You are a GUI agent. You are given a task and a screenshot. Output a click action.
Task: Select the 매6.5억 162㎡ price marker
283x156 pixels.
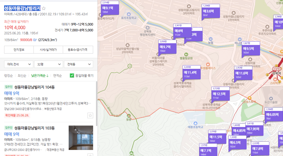[x=237, y=142]
